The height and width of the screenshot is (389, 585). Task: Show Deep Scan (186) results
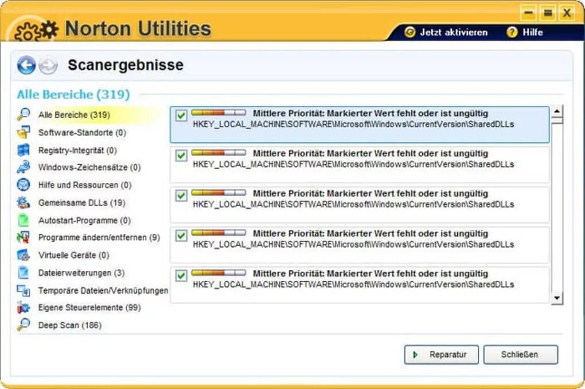pos(70,325)
